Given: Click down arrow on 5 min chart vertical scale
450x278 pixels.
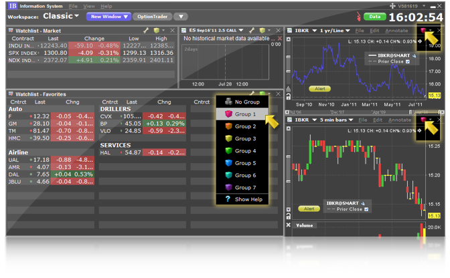Looking at the screenshot, I should pos(289,210).
